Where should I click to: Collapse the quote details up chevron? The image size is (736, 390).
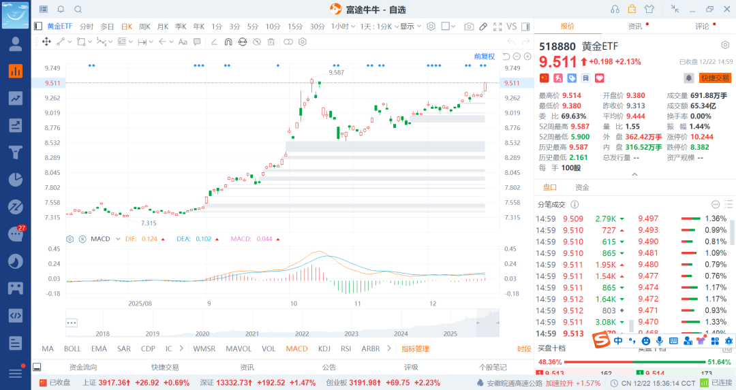point(634,174)
